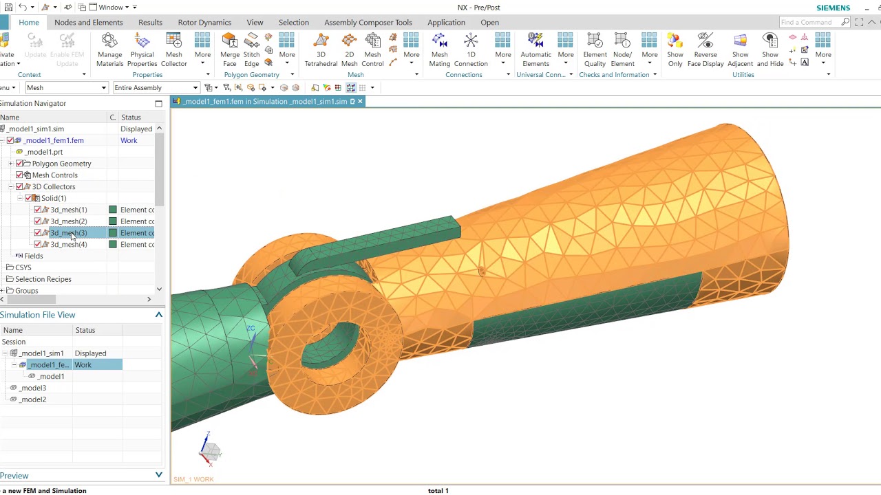Image resolution: width=881 pixels, height=495 pixels.
Task: Select the Merge Face tool
Action: pyautogui.click(x=230, y=49)
